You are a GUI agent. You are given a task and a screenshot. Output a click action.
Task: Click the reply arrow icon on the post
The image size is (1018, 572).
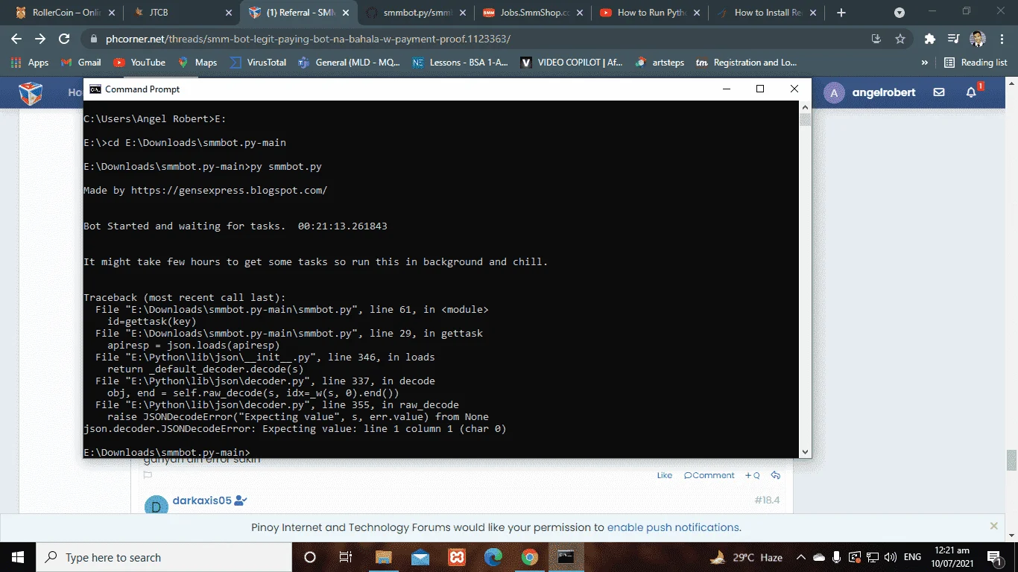tap(776, 475)
